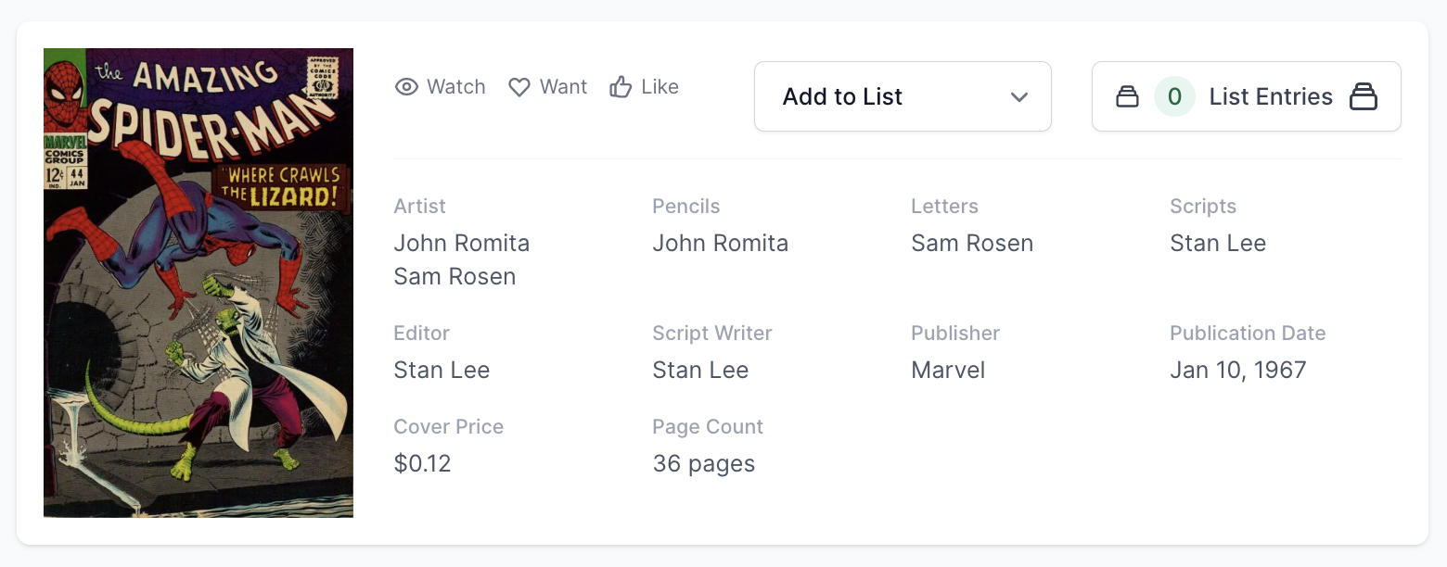Image resolution: width=1447 pixels, height=567 pixels.
Task: Click Stan Lee under Scripts
Action: (x=1217, y=243)
